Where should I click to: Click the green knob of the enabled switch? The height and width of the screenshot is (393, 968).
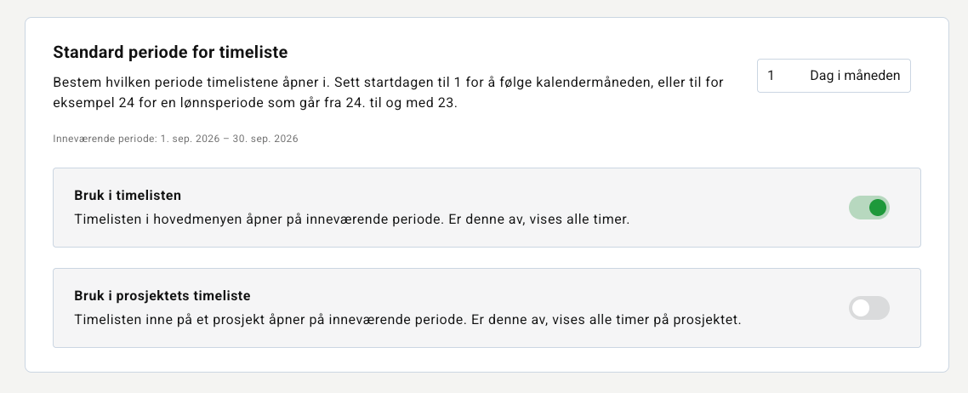(x=877, y=208)
